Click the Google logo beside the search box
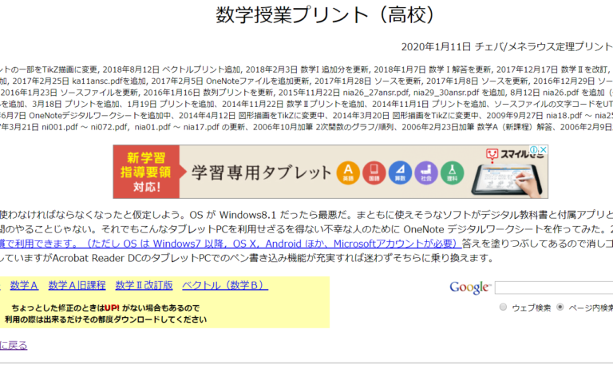613x365 pixels. (470, 288)
